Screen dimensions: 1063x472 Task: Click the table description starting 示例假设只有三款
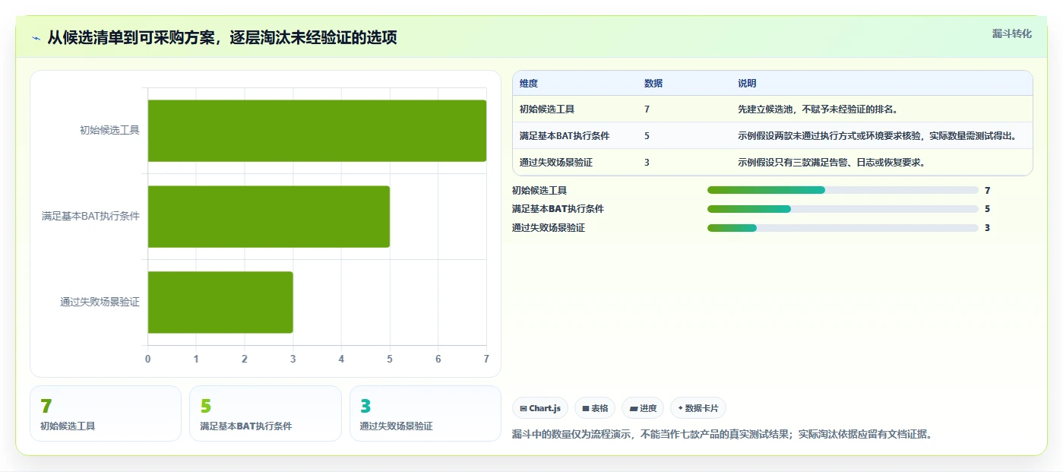832,163
